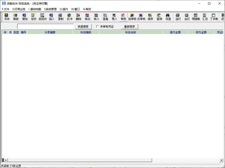225x168 pixels.
Task: Click the quick search text field
Action: (45, 27)
